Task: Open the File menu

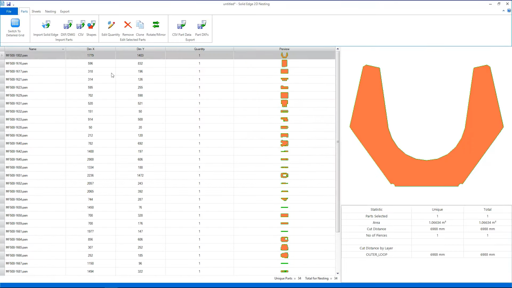Action: pyautogui.click(x=9, y=11)
